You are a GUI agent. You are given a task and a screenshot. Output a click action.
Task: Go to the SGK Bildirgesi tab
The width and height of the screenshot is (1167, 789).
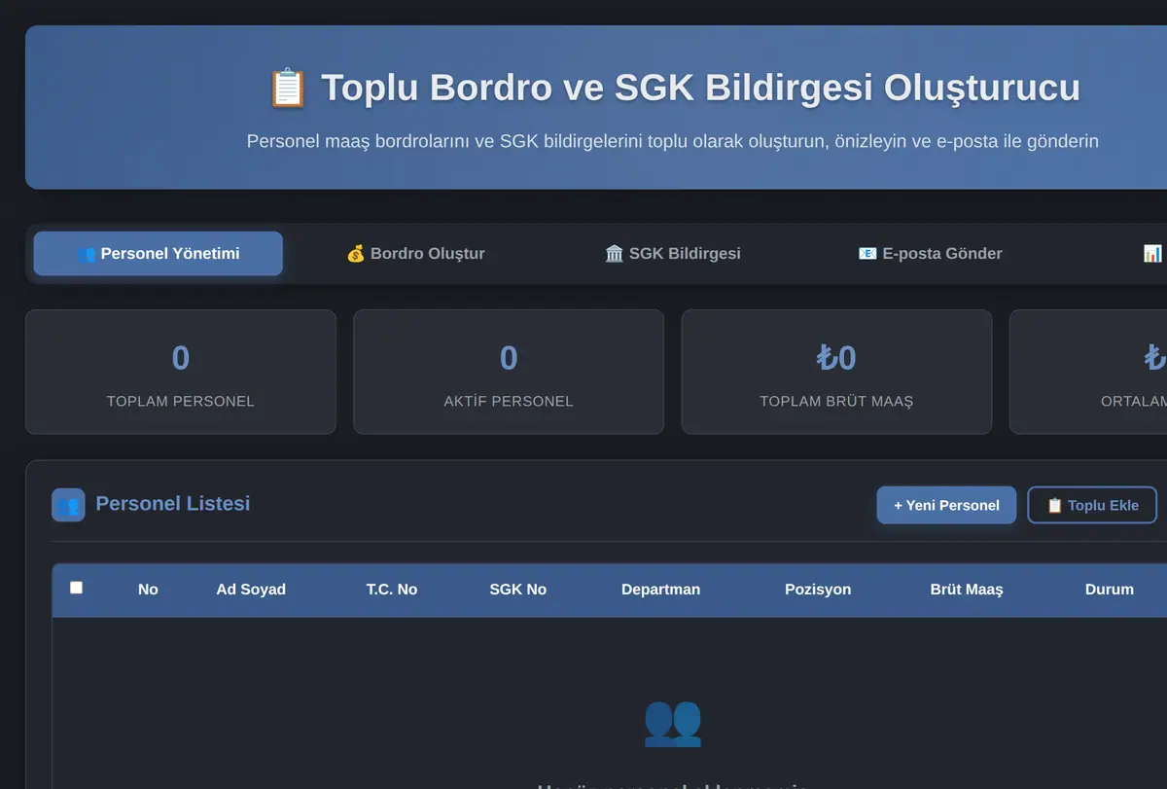(672, 254)
